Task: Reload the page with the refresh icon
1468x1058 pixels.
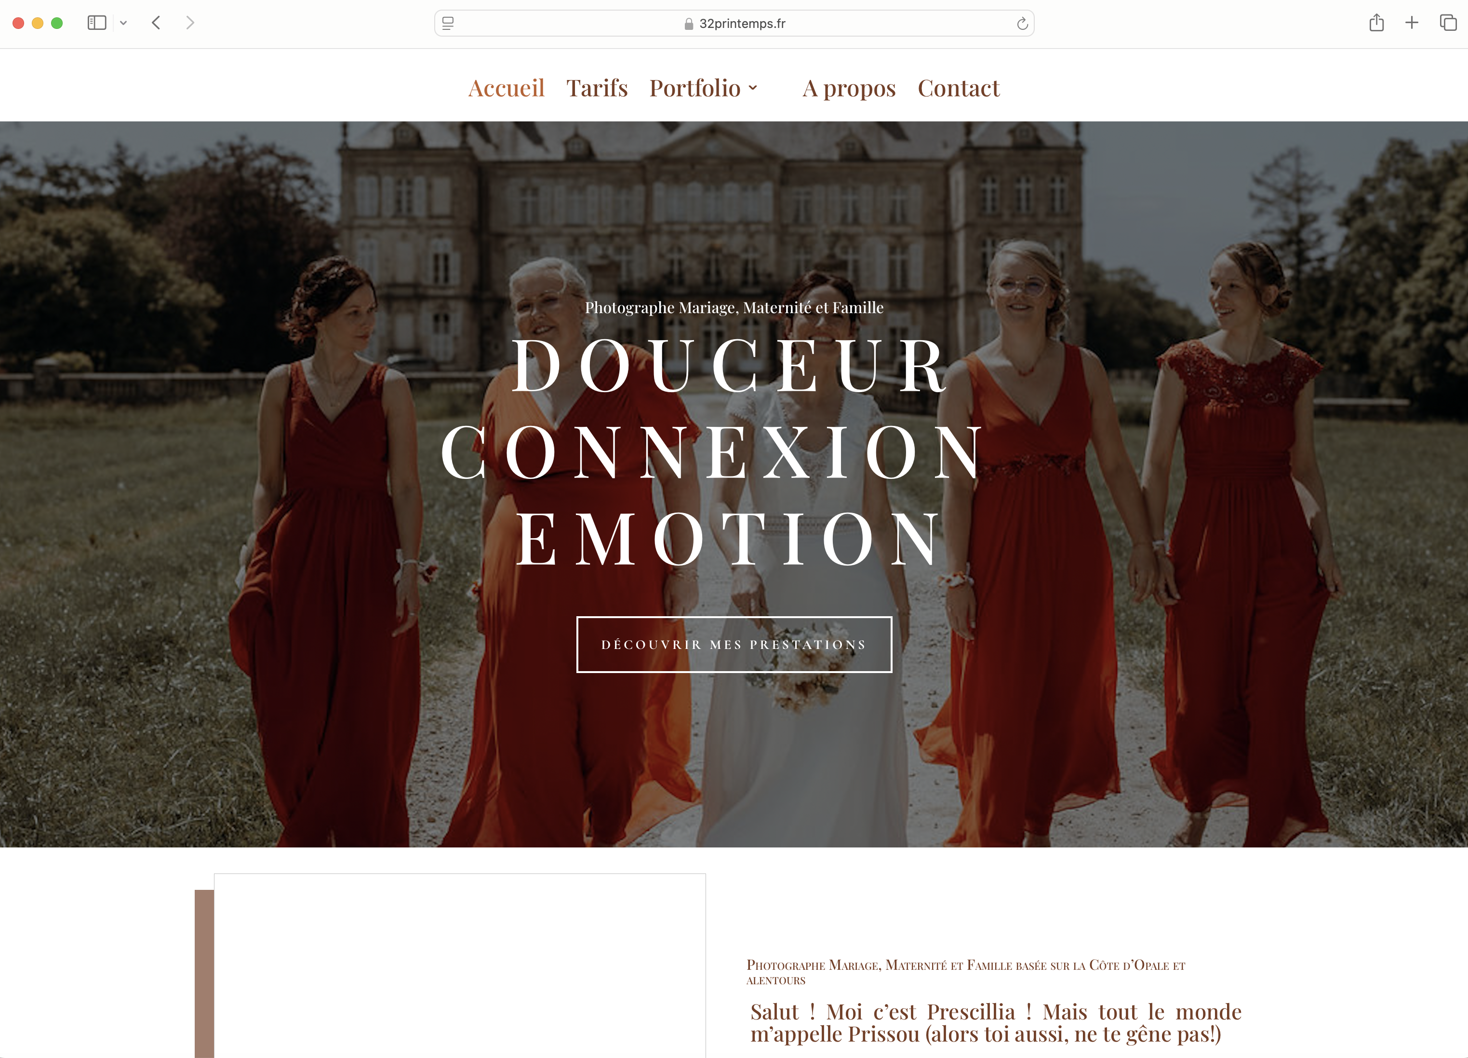Action: click(x=1022, y=23)
